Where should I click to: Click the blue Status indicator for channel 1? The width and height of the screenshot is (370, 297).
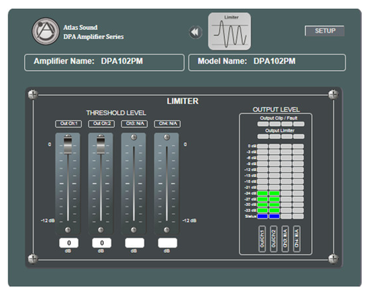(262, 216)
